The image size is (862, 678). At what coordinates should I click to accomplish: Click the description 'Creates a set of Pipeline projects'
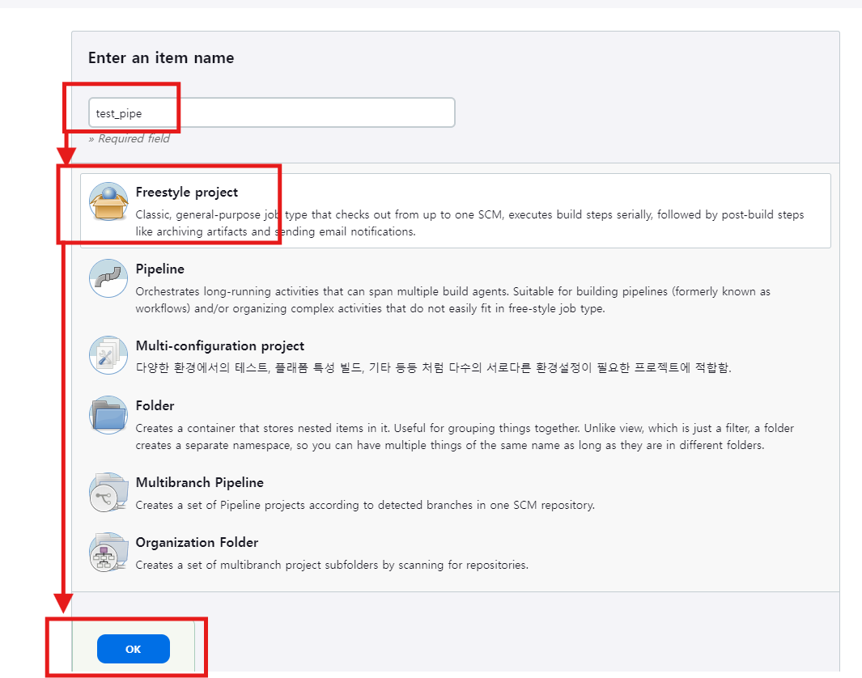tap(365, 505)
